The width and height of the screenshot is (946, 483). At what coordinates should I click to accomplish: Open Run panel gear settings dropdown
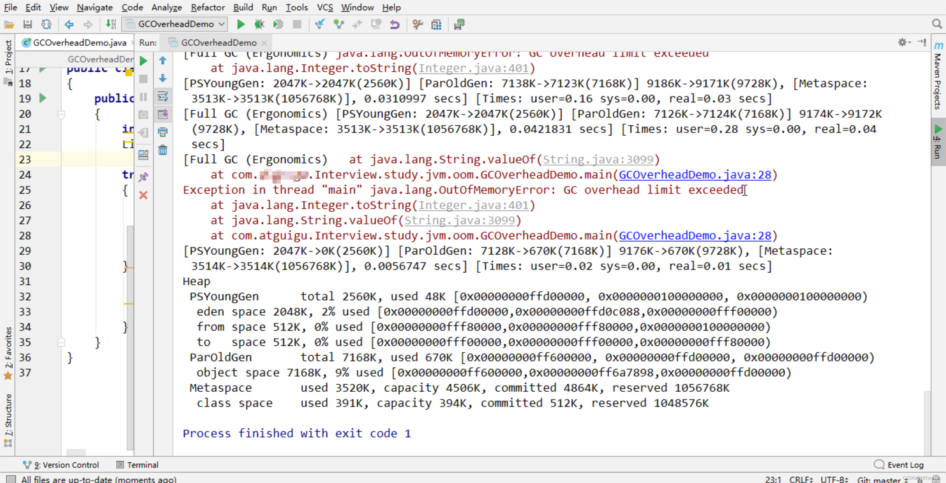coord(904,43)
